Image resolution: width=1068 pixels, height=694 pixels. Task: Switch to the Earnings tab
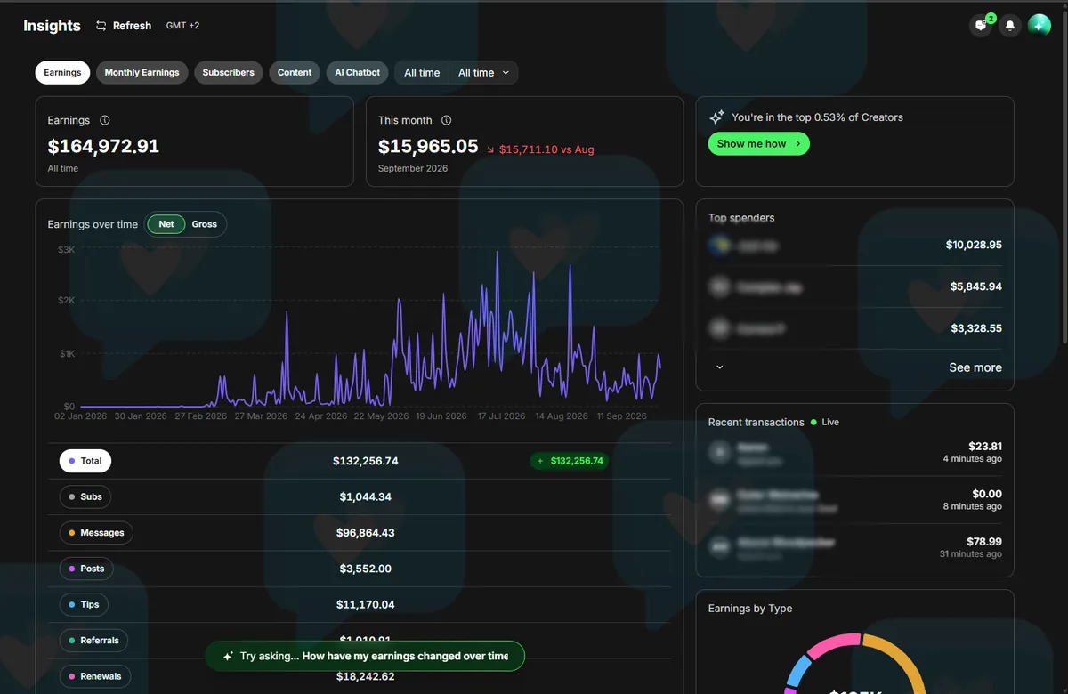click(x=62, y=73)
